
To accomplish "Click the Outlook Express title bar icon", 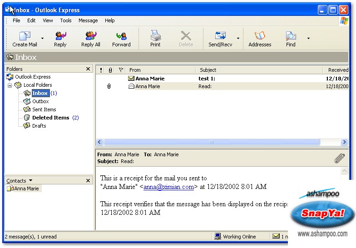I will [x=9, y=10].
